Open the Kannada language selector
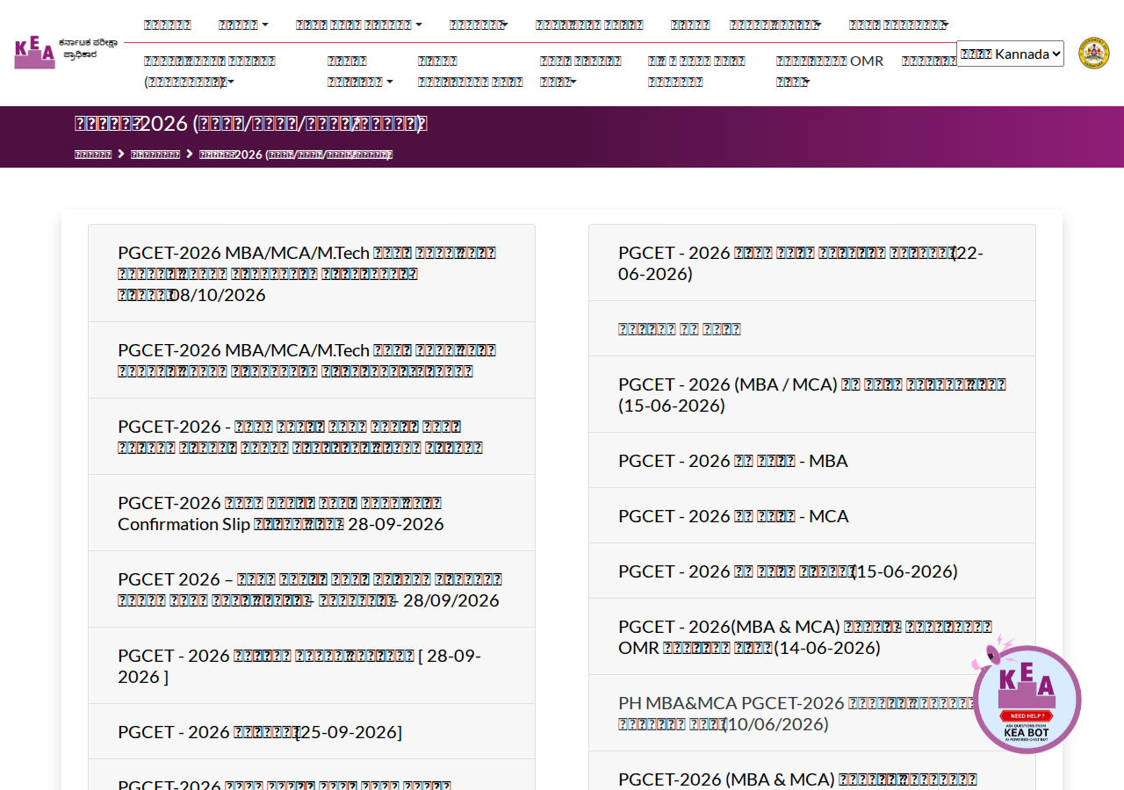Screen dimensions: 1124x790 coord(1010,54)
